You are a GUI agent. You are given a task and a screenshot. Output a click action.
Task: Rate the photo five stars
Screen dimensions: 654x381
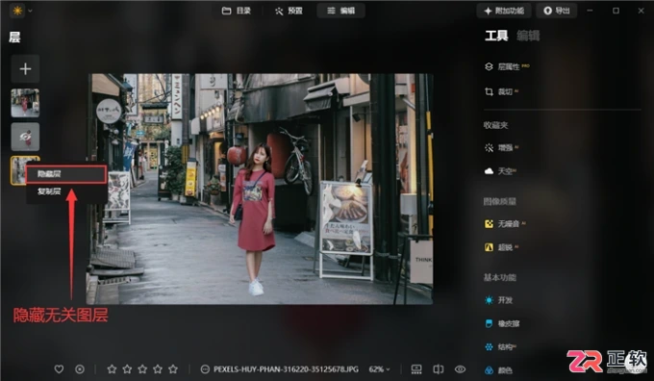point(173,369)
